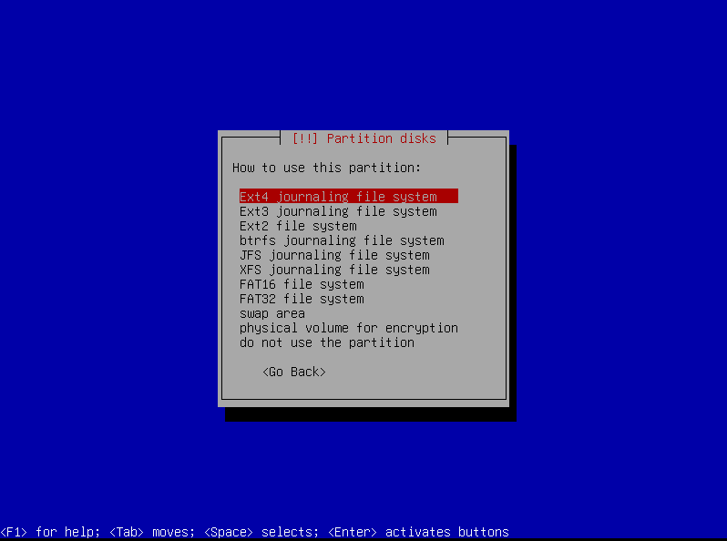Click the 'How to use this partition:' prompt
727x541 pixels.
[x=327, y=168]
